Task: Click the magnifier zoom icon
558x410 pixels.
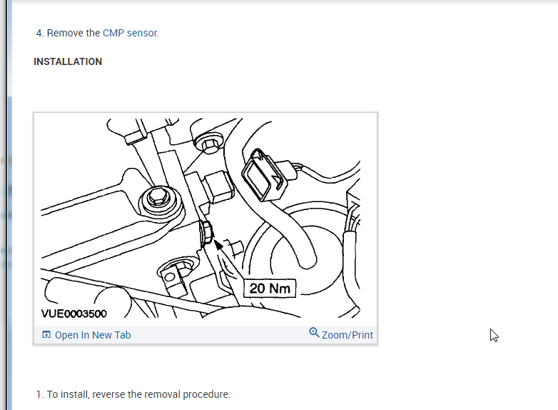Action: 314,332
